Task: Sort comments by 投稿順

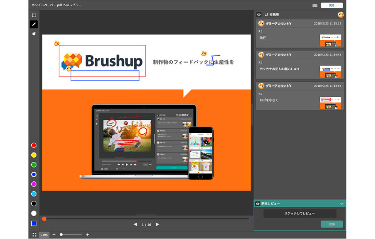Action: 271,15
